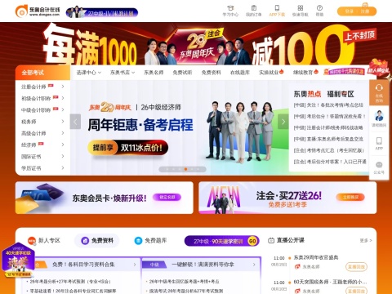The height and width of the screenshot is (294, 392).
Task: Open the 我的订单 clipboard icon
Action: click(254, 8)
